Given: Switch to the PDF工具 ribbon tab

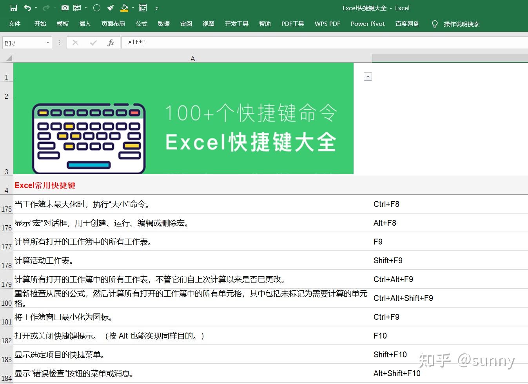Looking at the screenshot, I should coord(293,24).
